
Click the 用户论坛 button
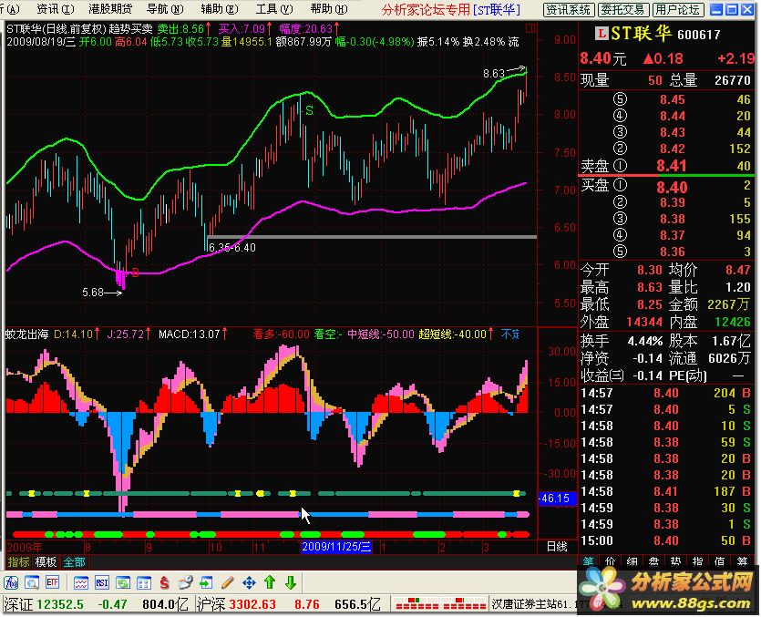pos(677,9)
